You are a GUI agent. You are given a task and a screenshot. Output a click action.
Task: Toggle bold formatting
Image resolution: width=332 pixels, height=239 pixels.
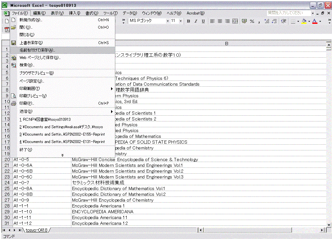[188, 21]
